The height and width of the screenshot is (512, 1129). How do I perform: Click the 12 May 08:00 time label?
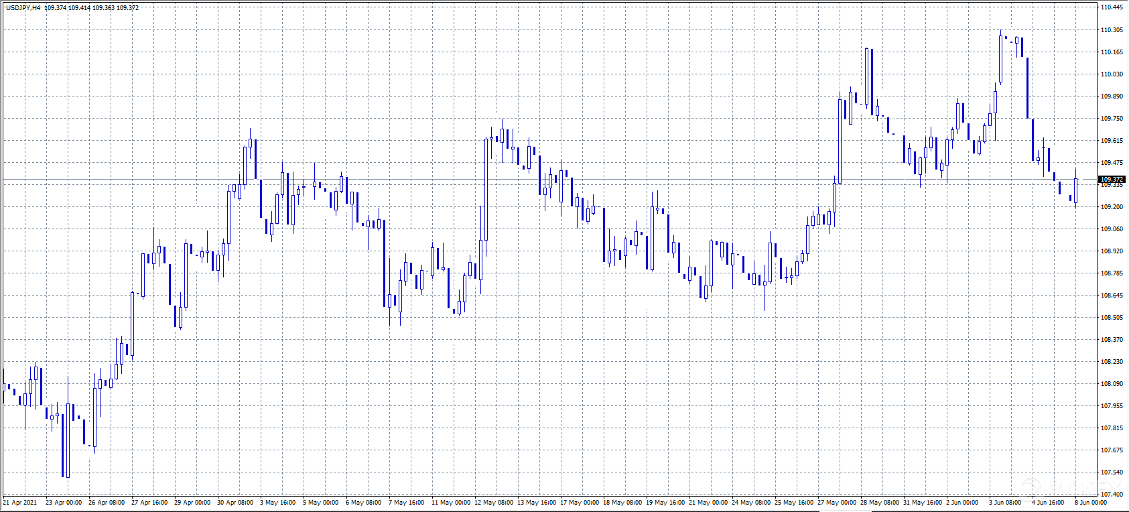pyautogui.click(x=494, y=502)
